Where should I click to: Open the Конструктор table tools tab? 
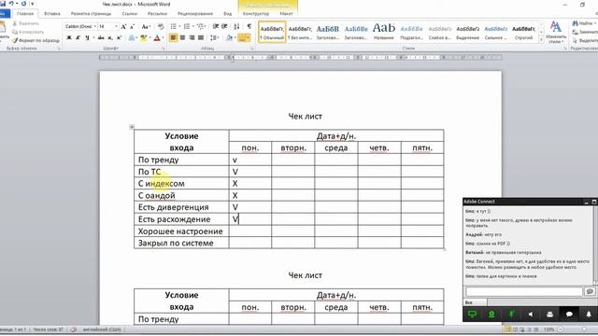(255, 14)
